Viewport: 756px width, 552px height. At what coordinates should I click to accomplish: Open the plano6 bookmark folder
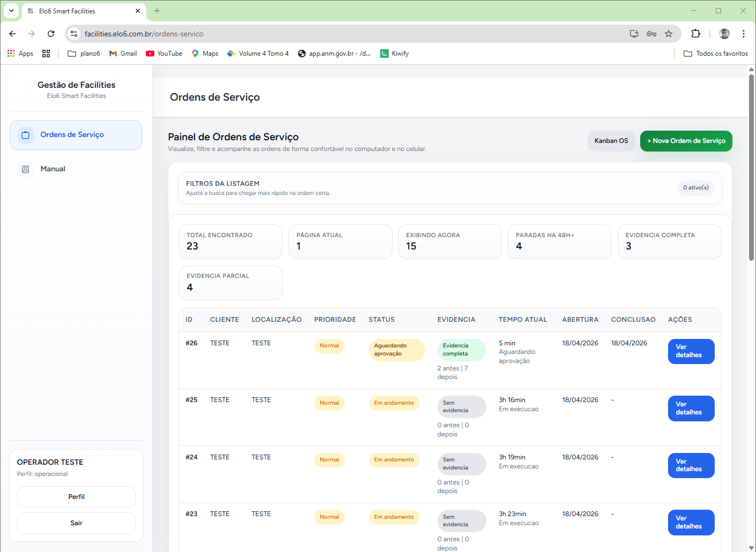[84, 54]
